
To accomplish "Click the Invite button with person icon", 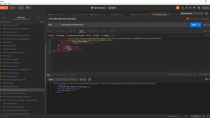I will click(112, 8).
